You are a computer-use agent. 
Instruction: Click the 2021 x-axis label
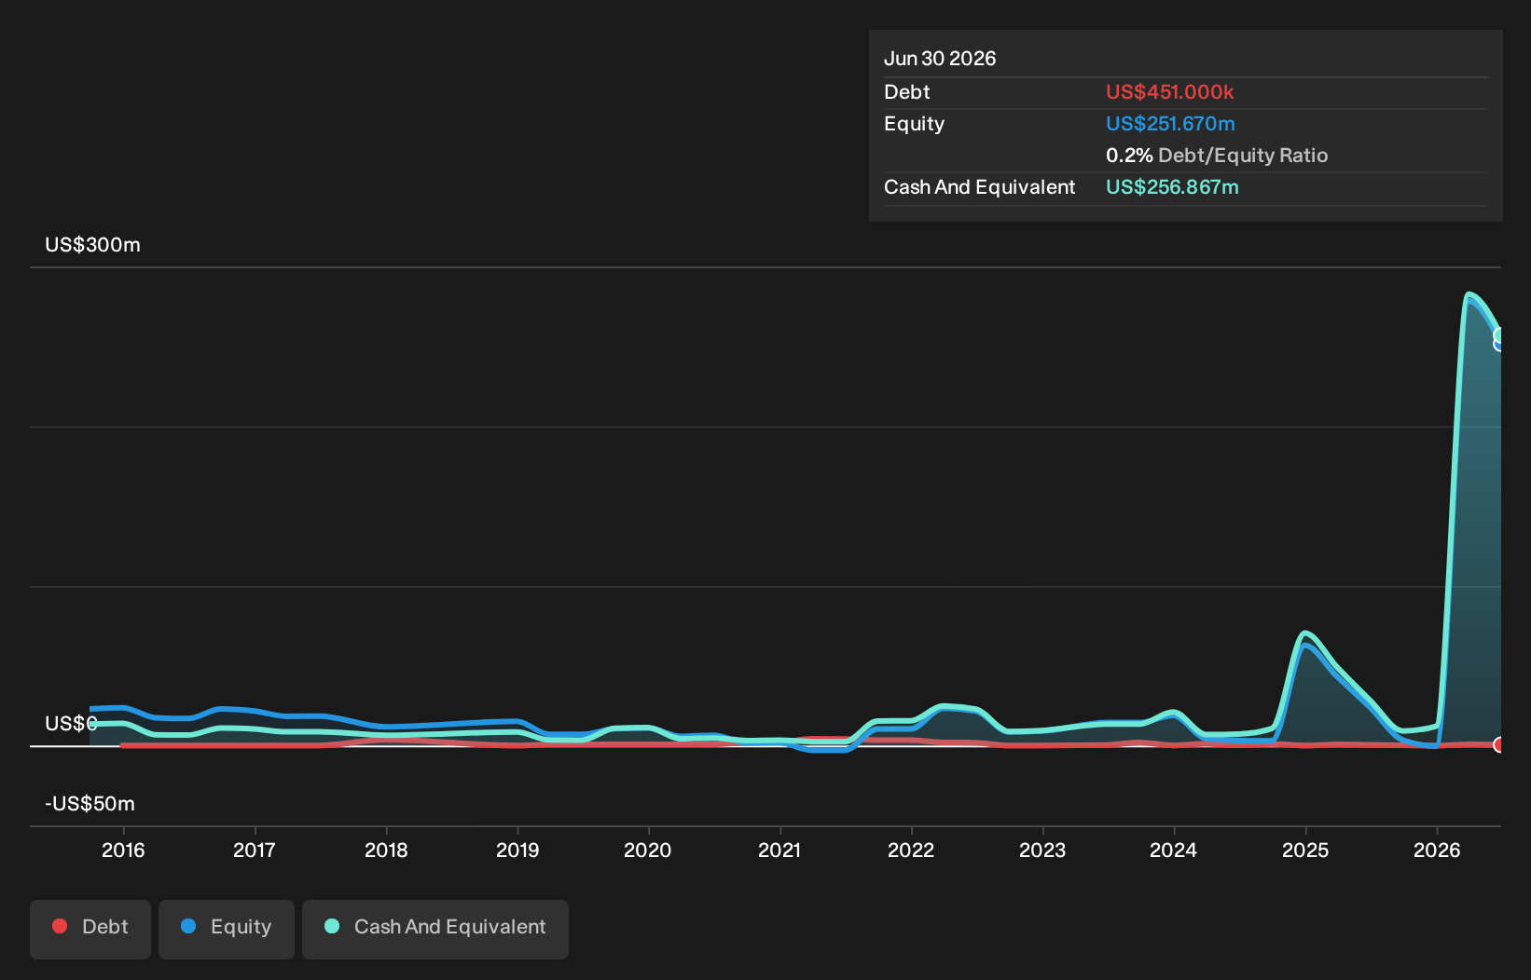(x=779, y=850)
